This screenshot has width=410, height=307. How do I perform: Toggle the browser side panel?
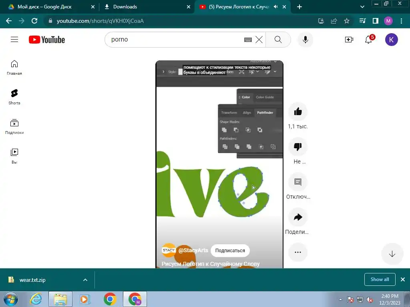point(376,21)
